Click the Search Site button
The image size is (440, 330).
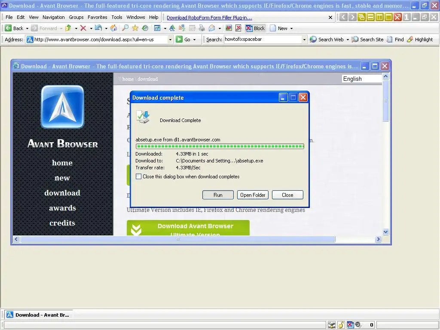coord(368,39)
